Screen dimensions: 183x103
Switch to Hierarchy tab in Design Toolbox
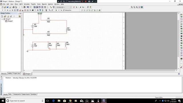pos(4,74)
